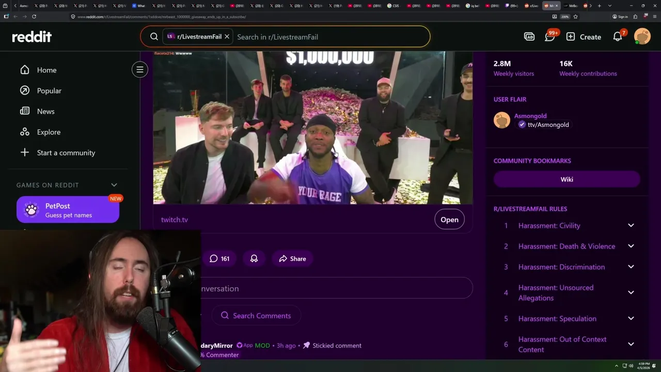Open a new browser tab
This screenshot has height=372, width=661.
[x=600, y=6]
